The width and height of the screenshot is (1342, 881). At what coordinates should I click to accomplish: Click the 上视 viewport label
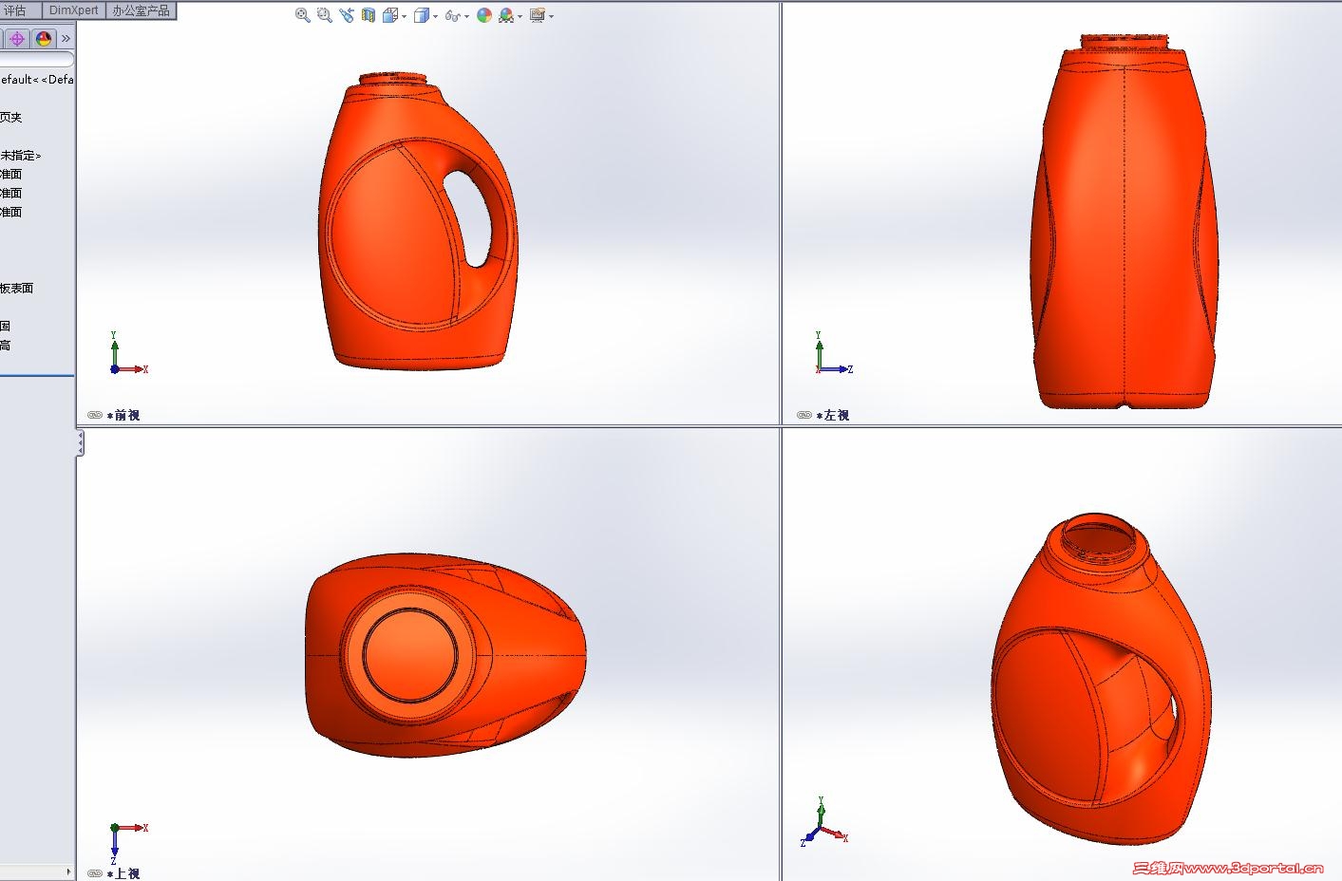click(123, 873)
